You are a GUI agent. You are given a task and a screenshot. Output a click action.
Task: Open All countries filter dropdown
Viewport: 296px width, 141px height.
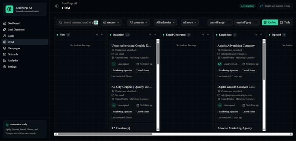[138, 22]
